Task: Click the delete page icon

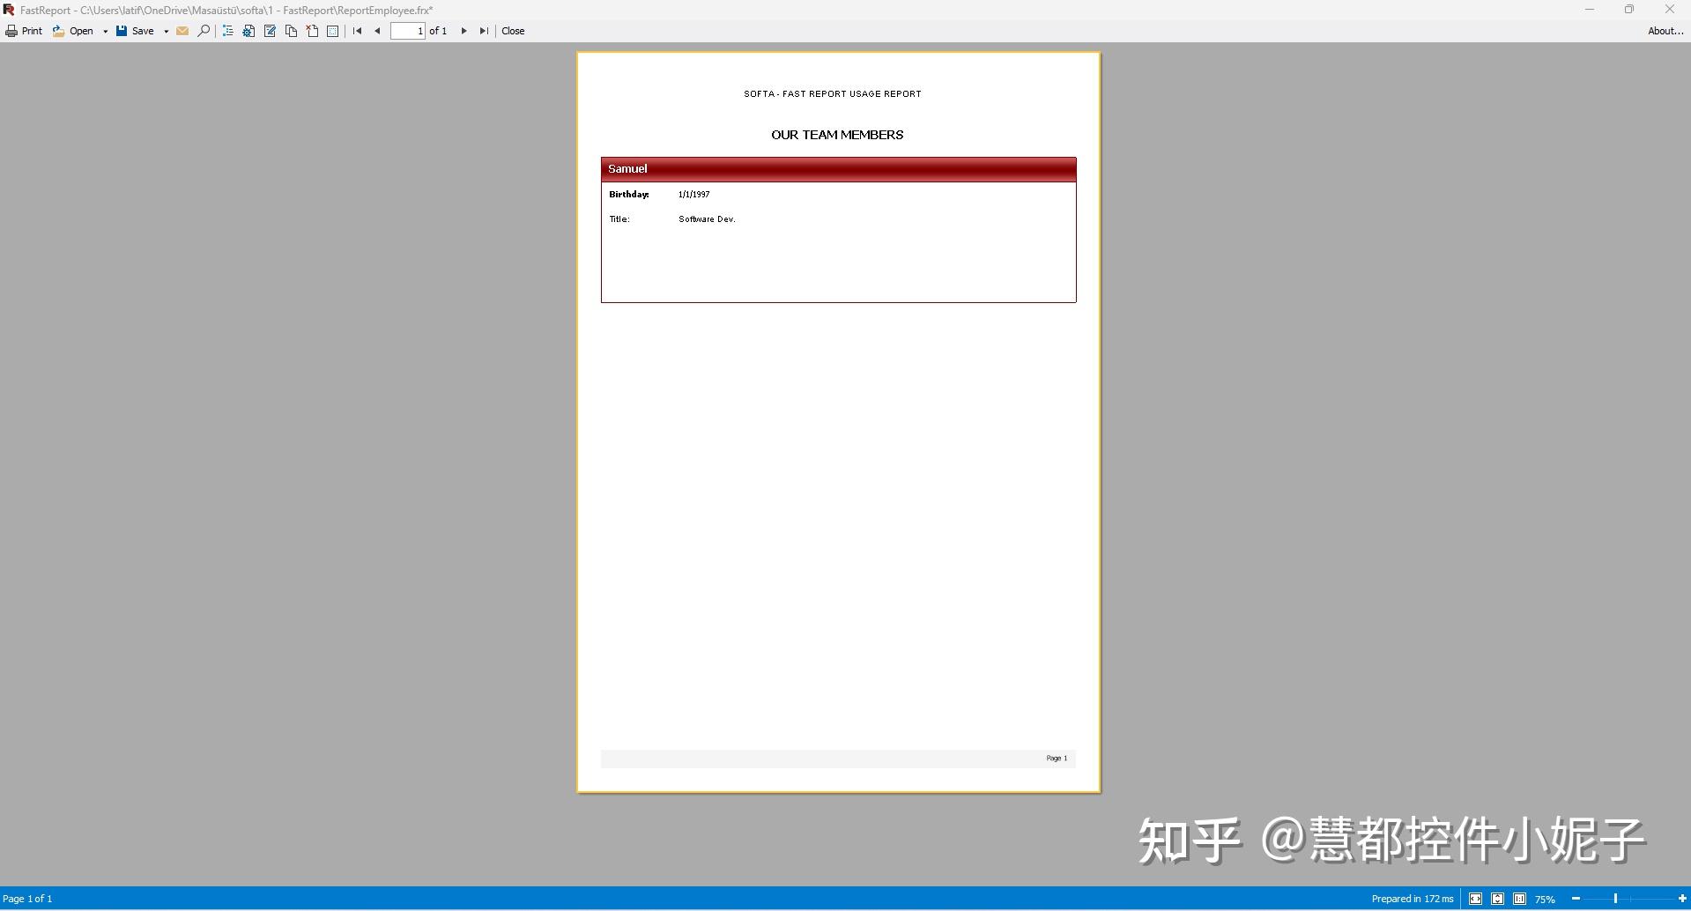Action: [x=312, y=31]
